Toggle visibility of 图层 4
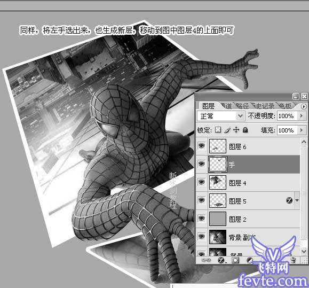309x288 pixels. pos(201,182)
